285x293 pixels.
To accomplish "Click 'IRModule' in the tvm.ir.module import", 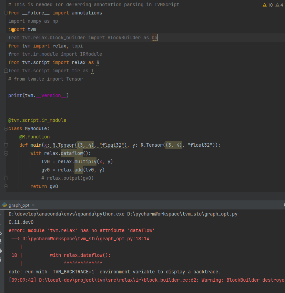I will tap(91, 54).
